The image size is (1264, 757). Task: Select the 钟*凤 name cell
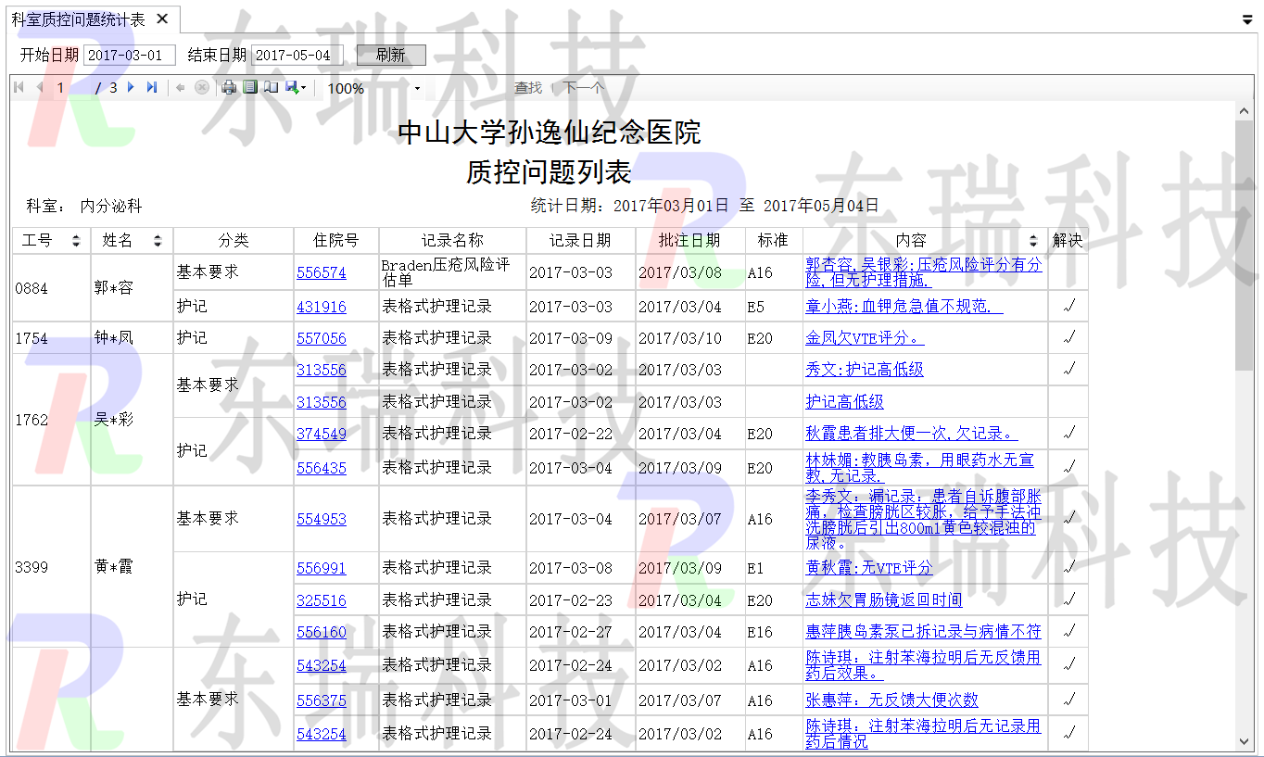tap(132, 338)
